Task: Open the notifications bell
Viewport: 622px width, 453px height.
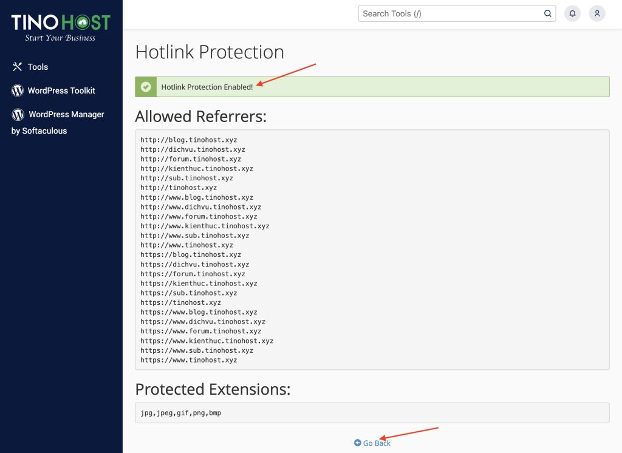Action: [572, 13]
